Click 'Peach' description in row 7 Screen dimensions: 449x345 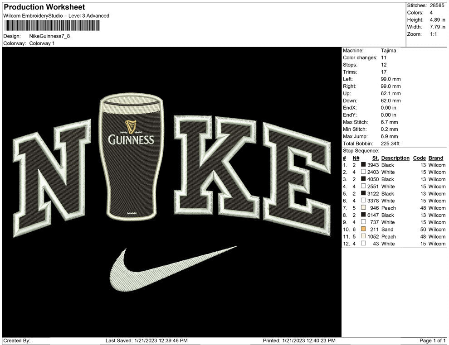point(389,208)
